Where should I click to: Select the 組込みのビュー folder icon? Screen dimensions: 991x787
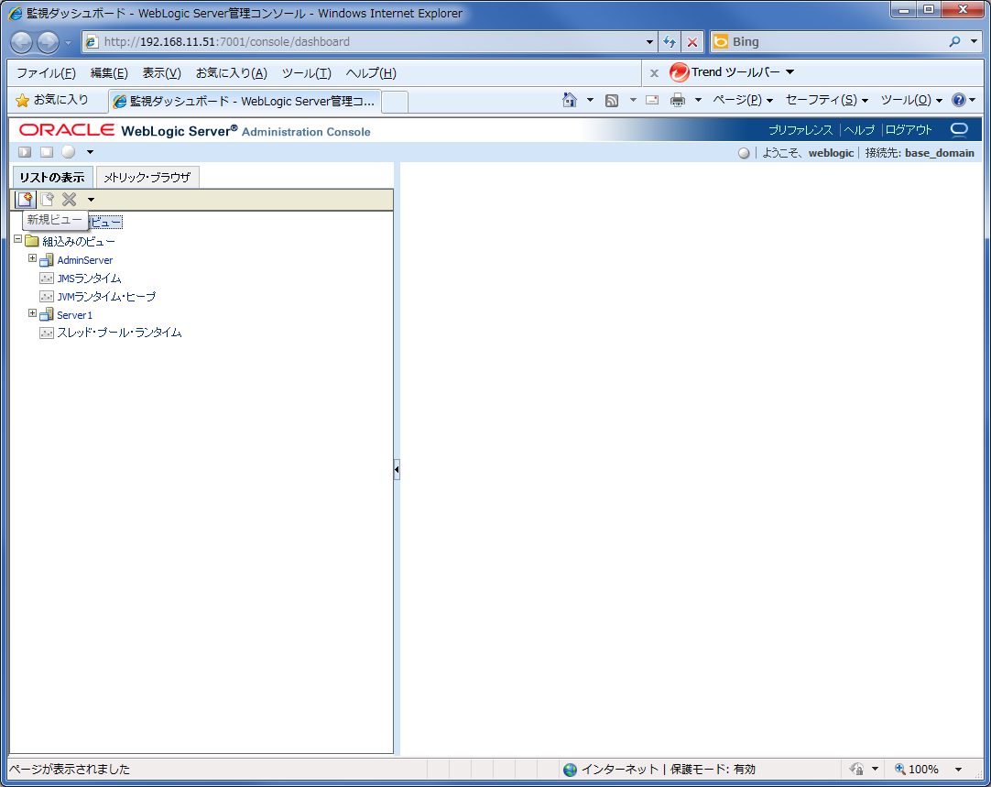point(32,241)
